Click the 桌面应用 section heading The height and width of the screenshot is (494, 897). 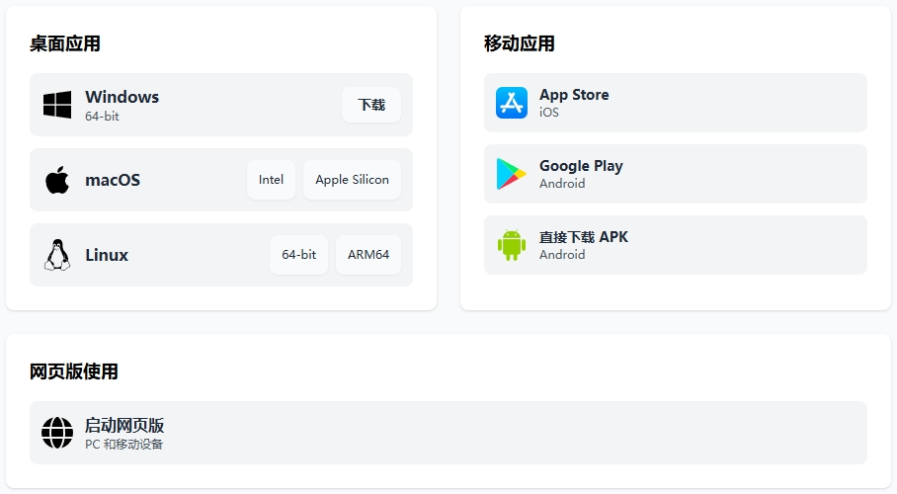click(x=65, y=43)
